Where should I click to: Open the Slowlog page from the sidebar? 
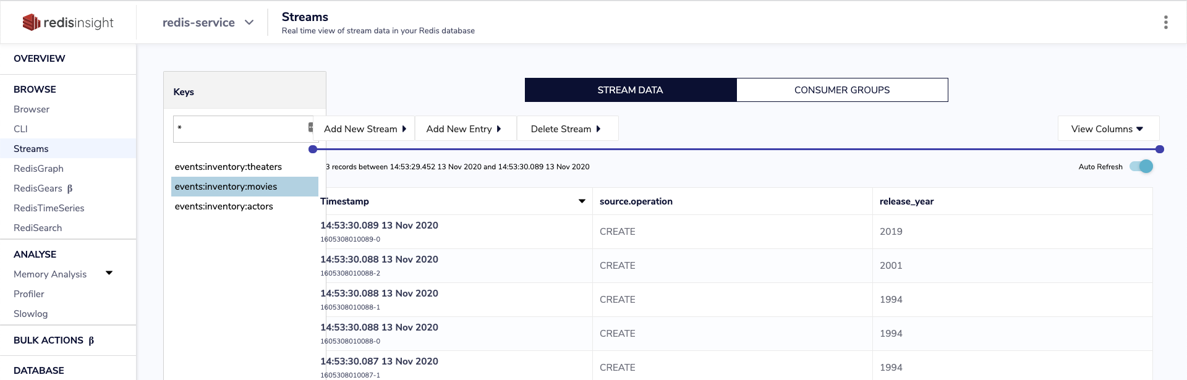point(30,314)
